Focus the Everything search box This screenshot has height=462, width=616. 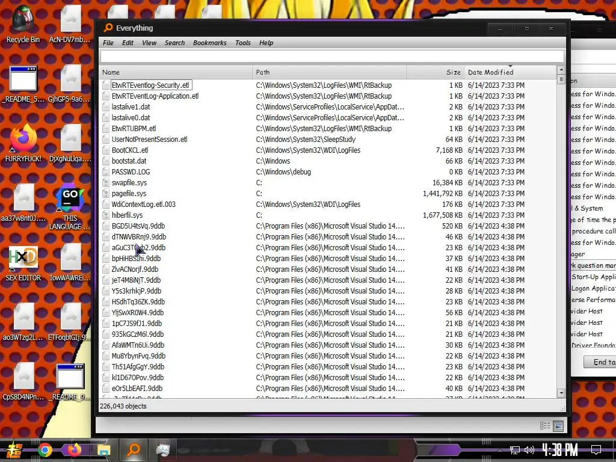pyautogui.click(x=332, y=57)
